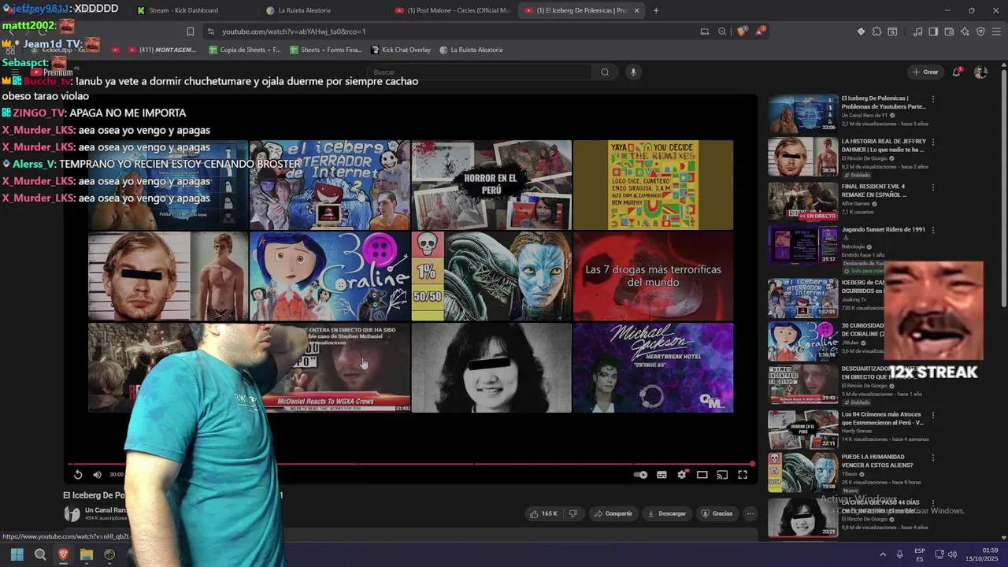Open options for El Iceberg De Polemicas suggestion
The height and width of the screenshot is (567, 1008).
pyautogui.click(x=933, y=99)
